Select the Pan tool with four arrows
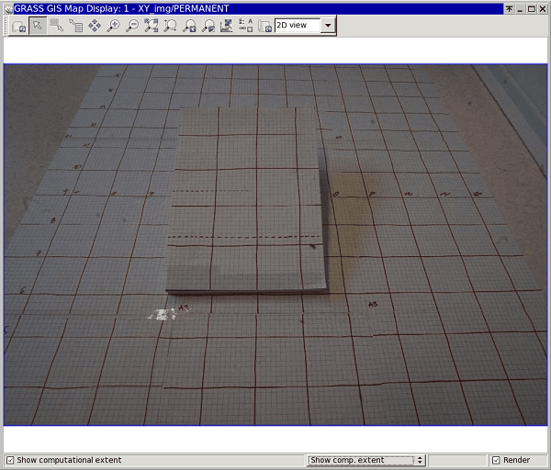Screen dimensions: 551x470 94,26
